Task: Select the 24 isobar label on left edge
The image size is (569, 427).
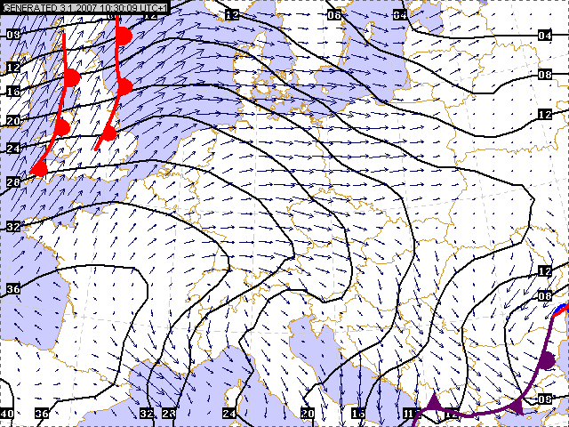Action: pyautogui.click(x=12, y=148)
